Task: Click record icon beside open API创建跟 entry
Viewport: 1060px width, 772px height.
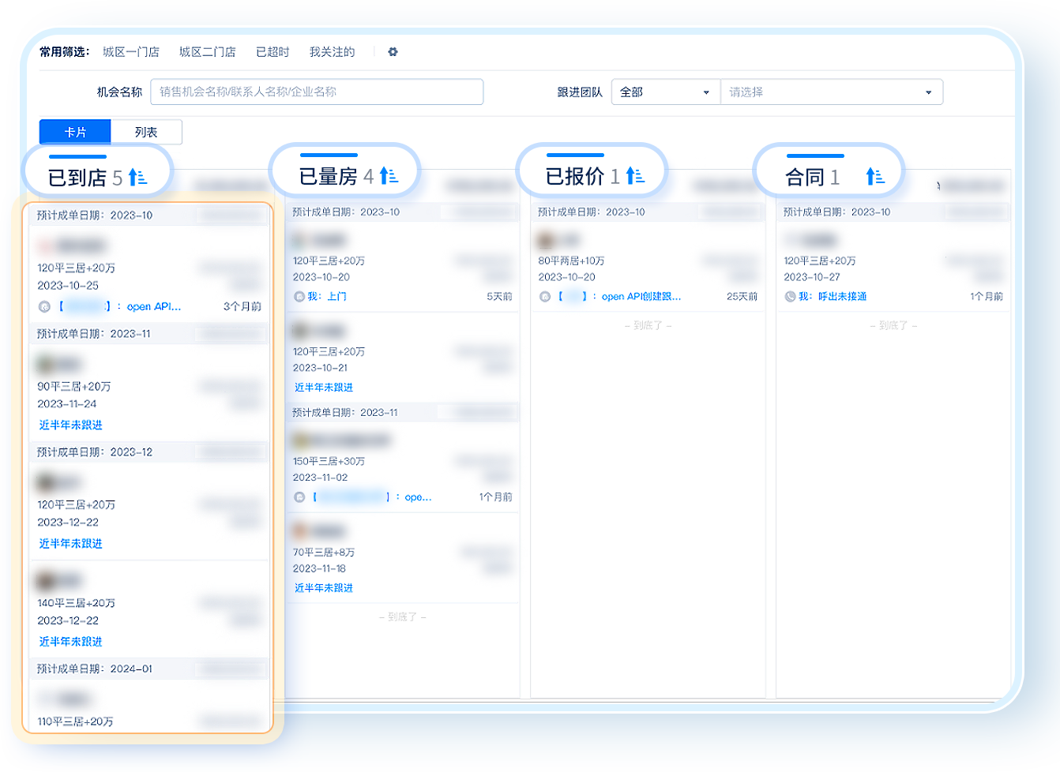Action: click(x=545, y=297)
